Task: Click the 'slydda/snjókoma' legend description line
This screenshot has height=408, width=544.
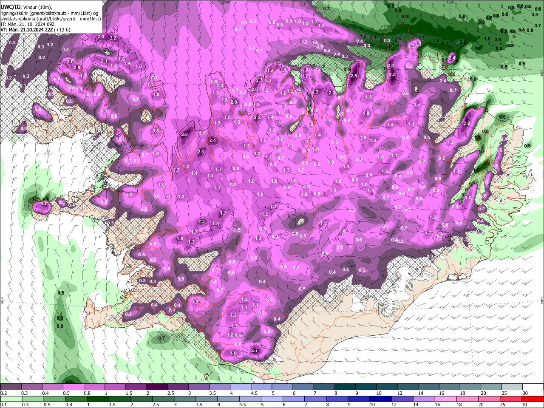Action: tap(51, 19)
